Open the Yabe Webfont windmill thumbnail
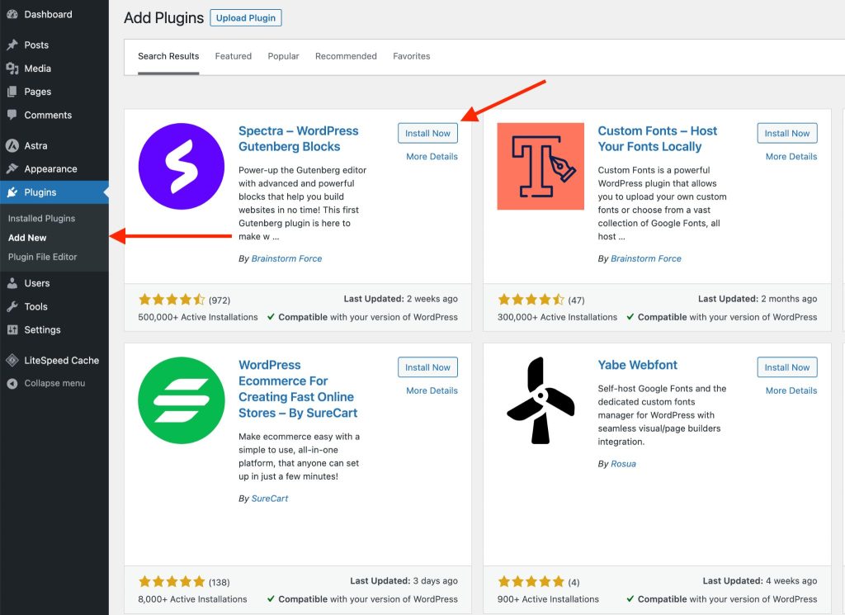 pos(541,400)
